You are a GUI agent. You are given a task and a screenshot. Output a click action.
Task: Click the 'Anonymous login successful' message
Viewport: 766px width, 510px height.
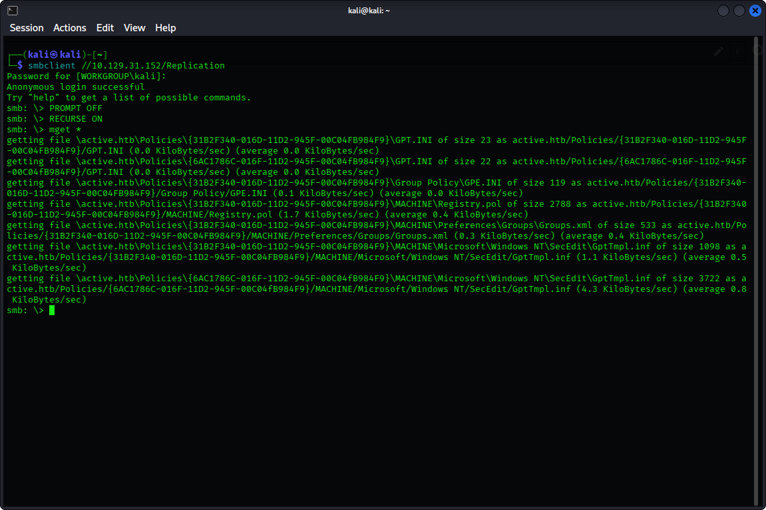coord(76,87)
